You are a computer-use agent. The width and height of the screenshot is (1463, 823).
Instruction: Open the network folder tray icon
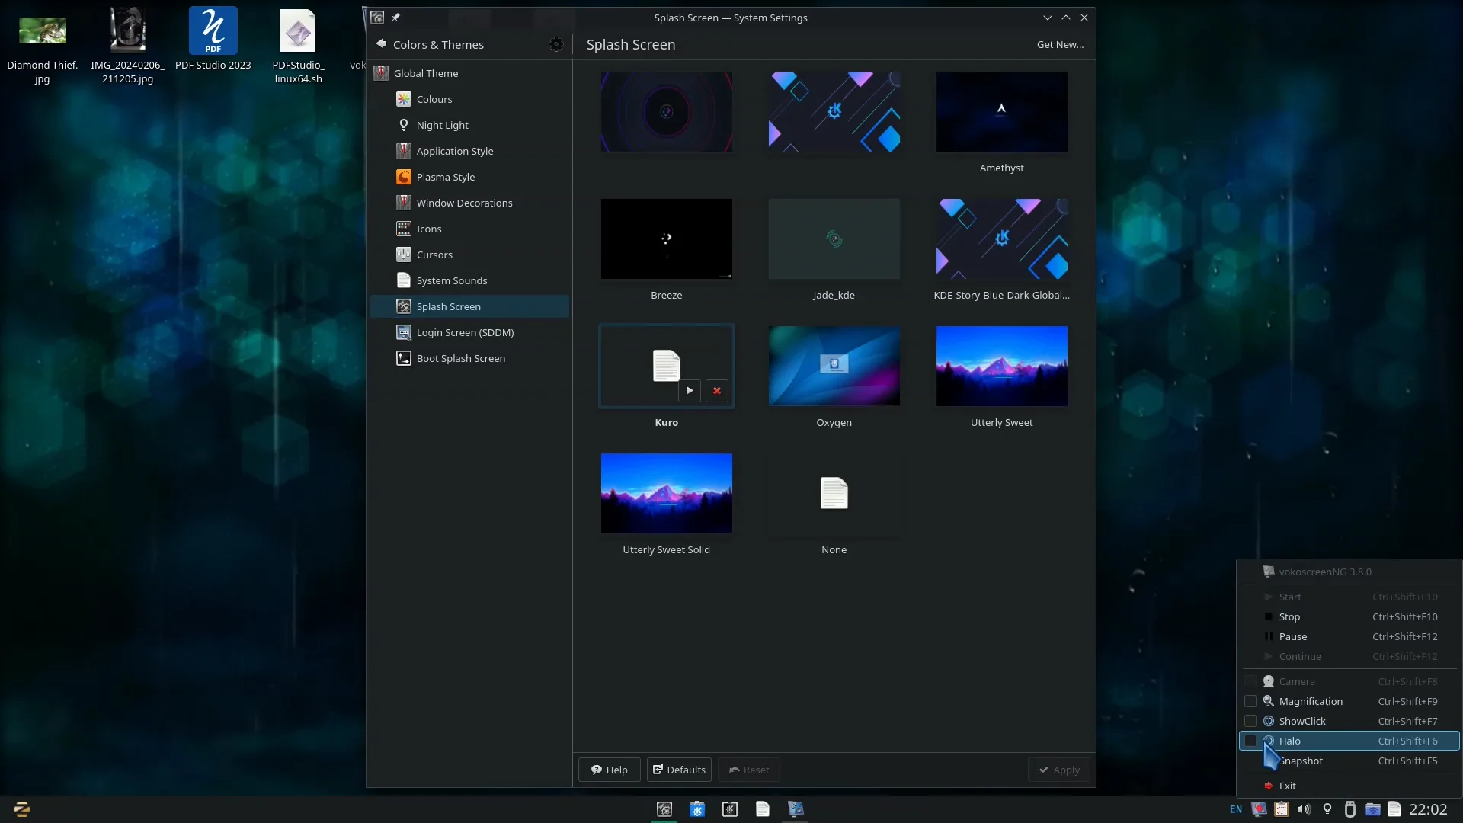[x=1372, y=809]
